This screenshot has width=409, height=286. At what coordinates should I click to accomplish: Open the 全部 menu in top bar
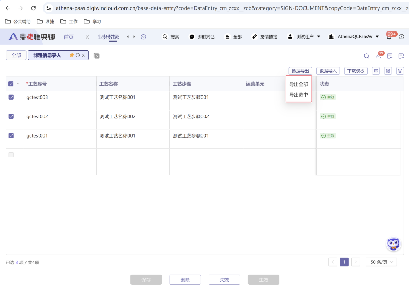[x=234, y=36]
